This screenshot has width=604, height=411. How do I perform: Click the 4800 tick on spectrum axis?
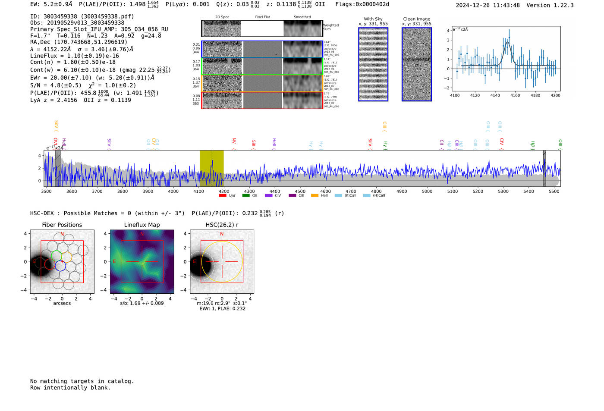[x=376, y=191]
